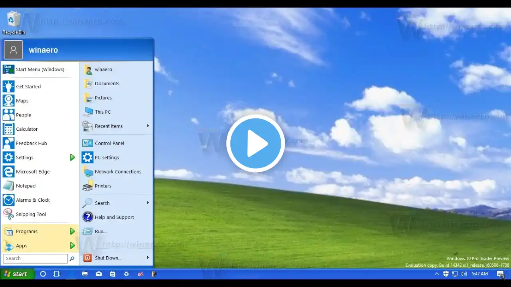Screen dimensions: 511x287
Task: Play the video using the center play button
Action: point(255,143)
